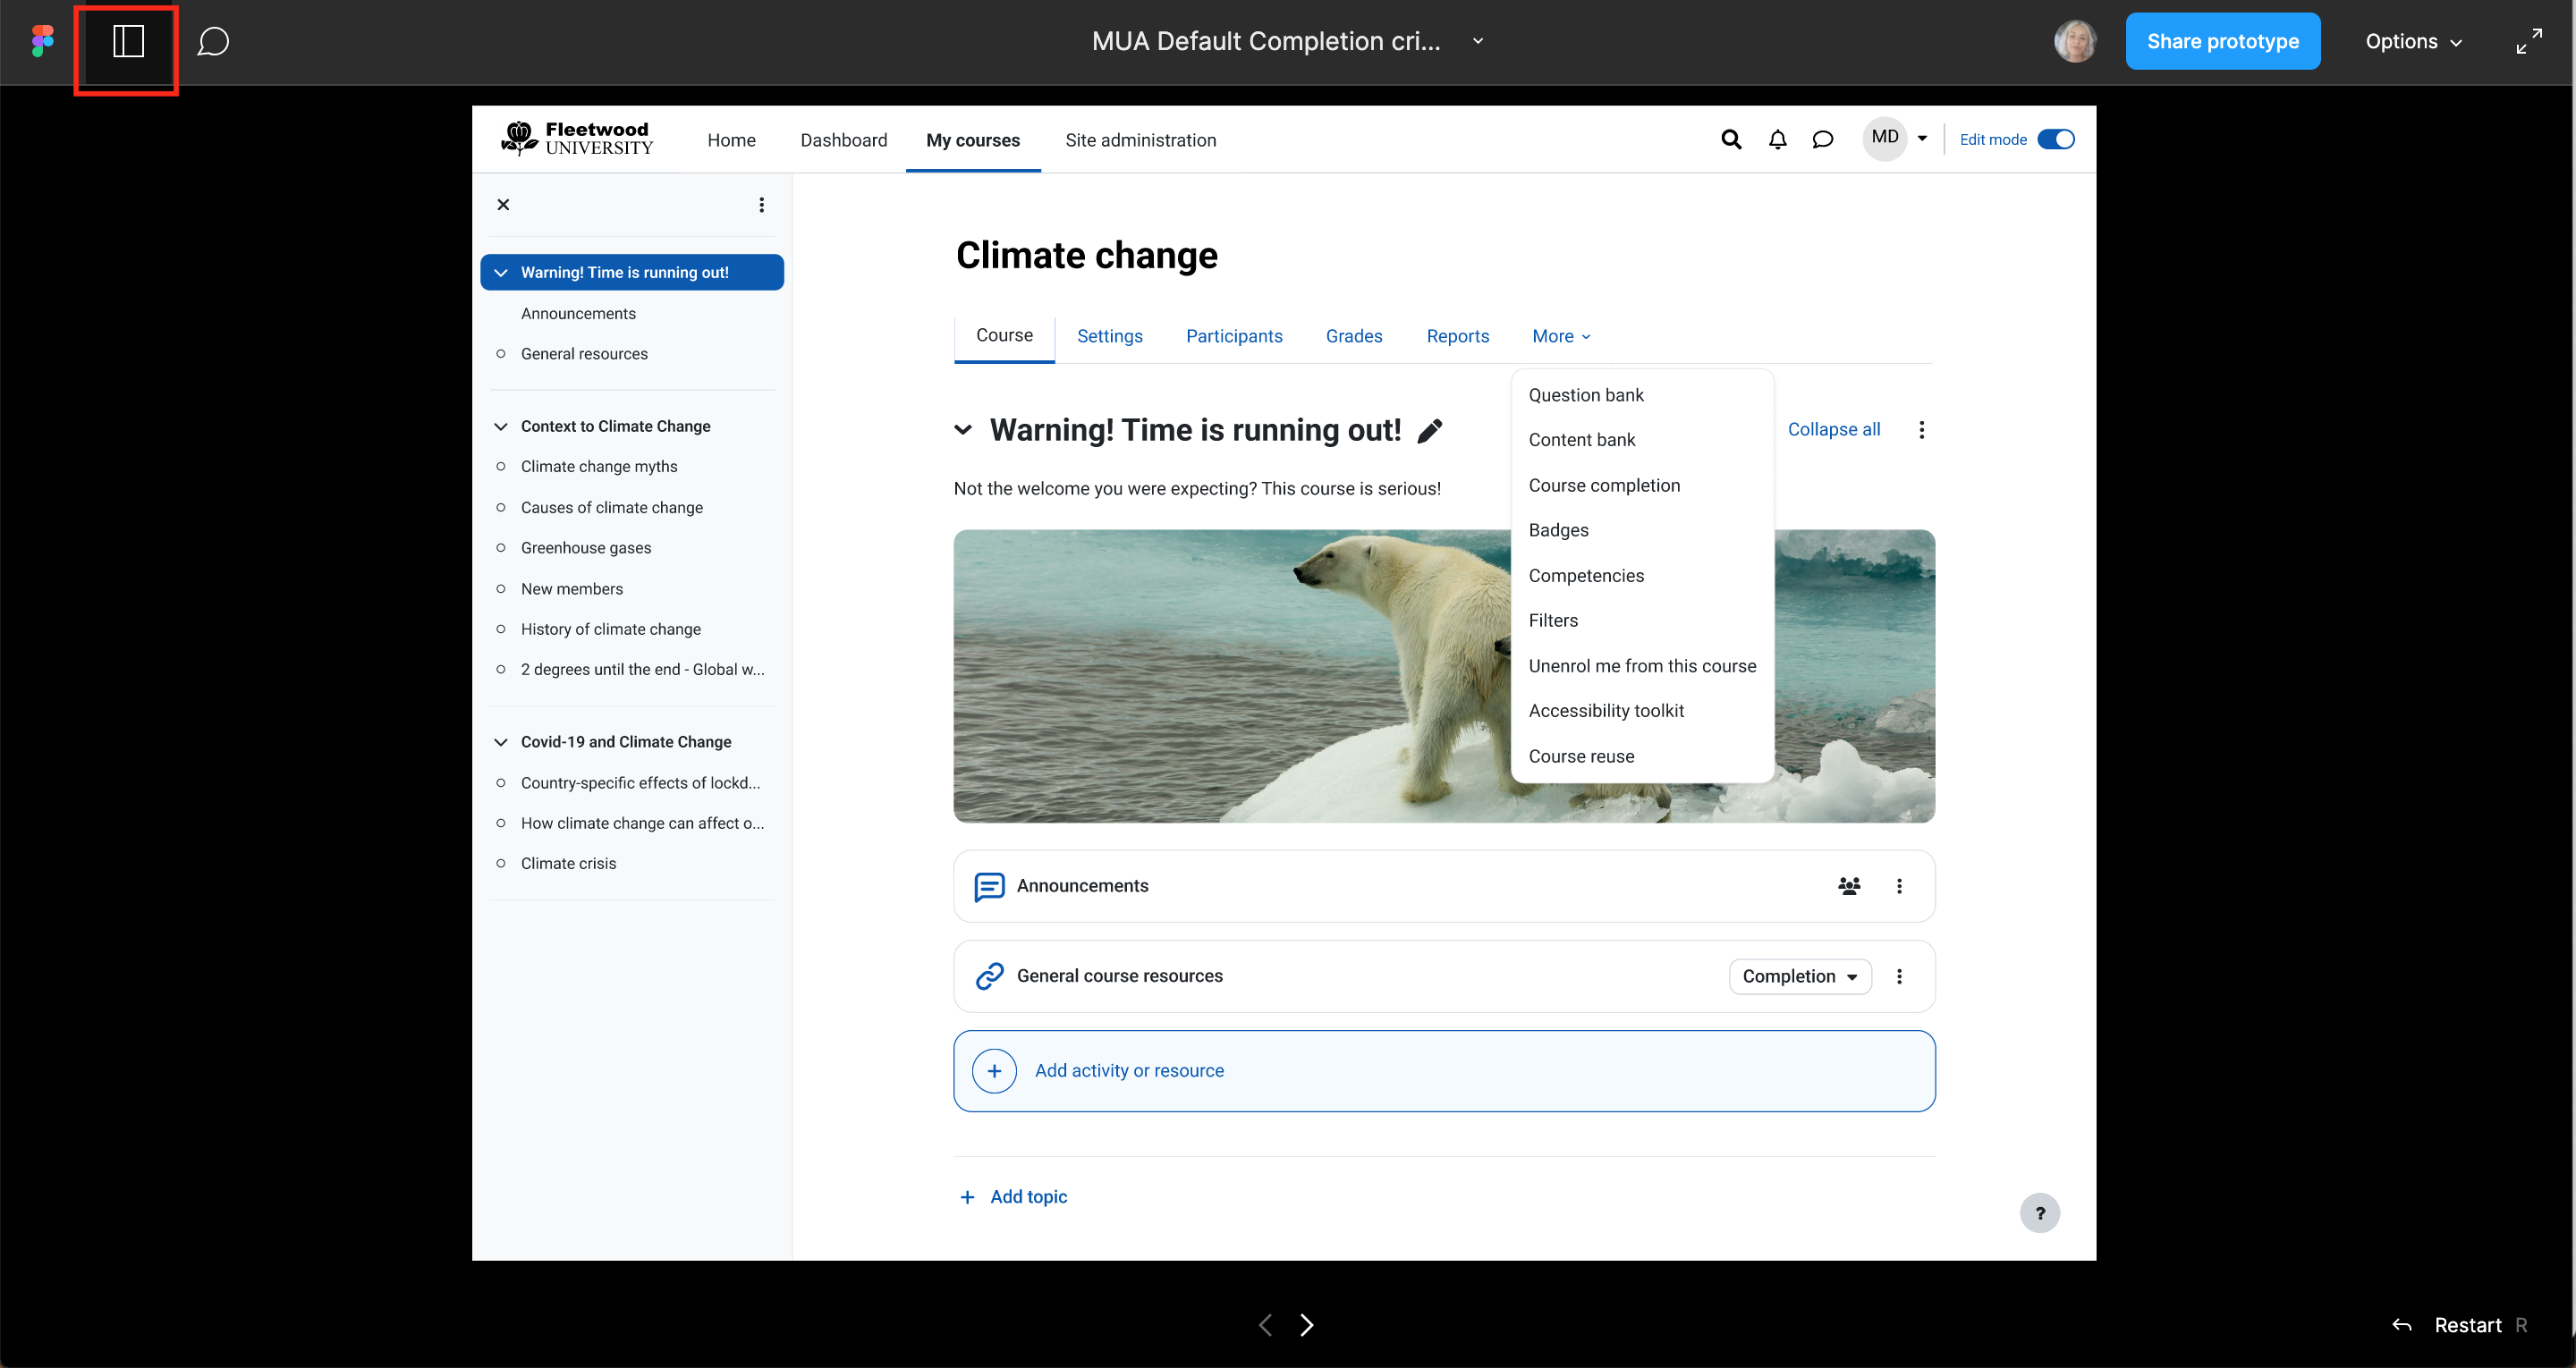Click the Announcements forum activity icon
This screenshot has height=1368, width=2576.
coord(989,886)
